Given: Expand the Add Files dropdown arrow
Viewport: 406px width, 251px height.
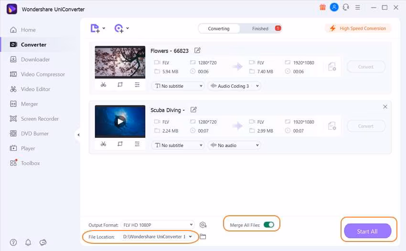Looking at the screenshot, I should tap(104, 28).
